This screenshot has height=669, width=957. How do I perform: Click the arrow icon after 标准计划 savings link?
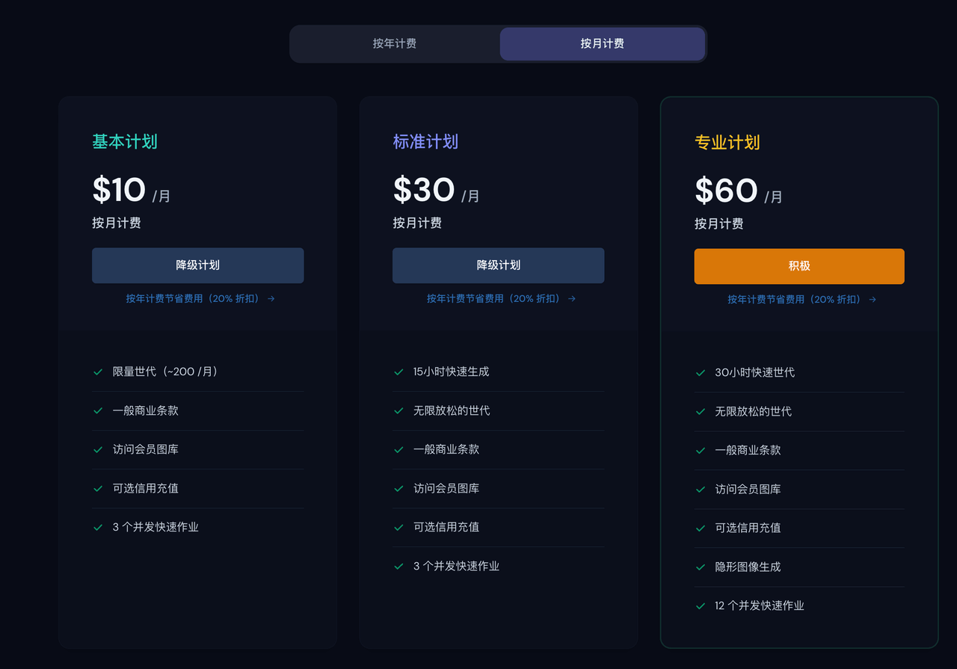tap(570, 299)
